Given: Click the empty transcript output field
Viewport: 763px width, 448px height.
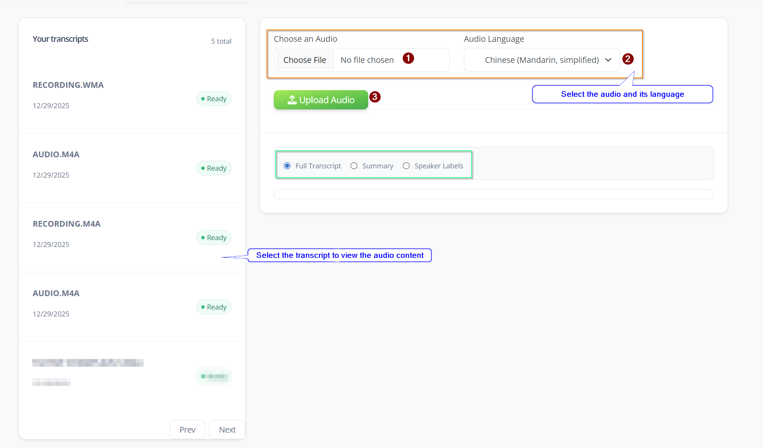Looking at the screenshot, I should [x=493, y=194].
